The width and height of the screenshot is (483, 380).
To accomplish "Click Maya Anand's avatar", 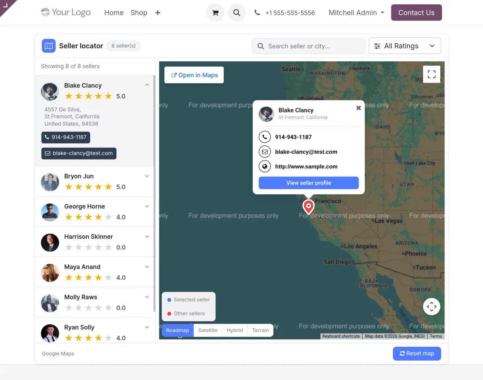I will [x=50, y=273].
